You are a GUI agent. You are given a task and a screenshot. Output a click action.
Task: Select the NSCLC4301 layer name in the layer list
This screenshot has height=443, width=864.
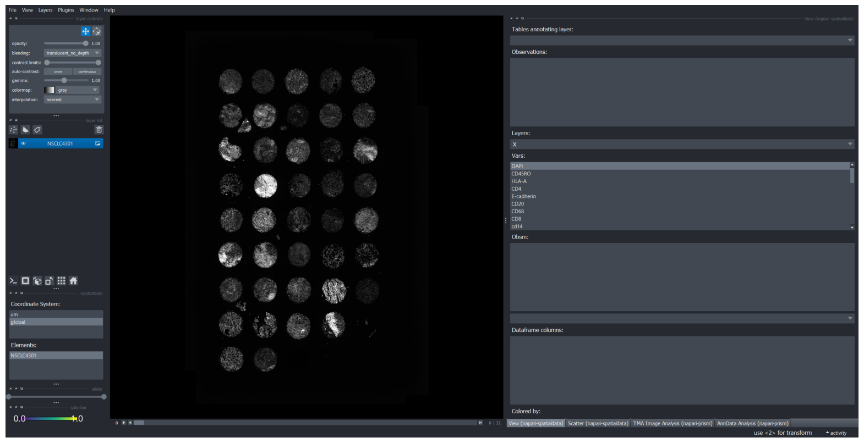tap(60, 143)
